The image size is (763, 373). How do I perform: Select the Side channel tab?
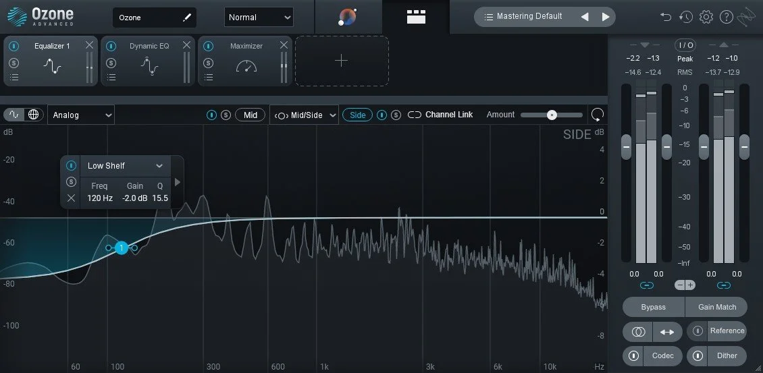click(x=358, y=115)
